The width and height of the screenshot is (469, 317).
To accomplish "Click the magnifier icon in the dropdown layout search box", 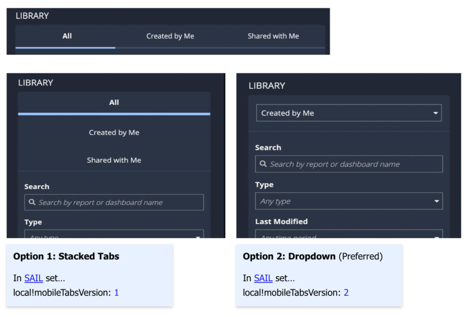I will point(263,164).
